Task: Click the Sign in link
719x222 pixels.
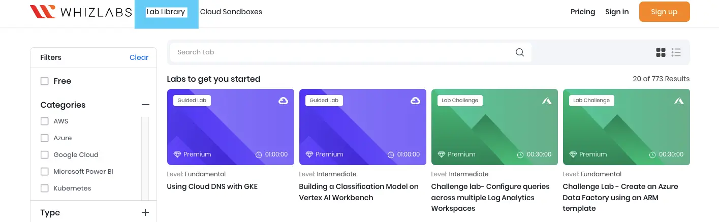Action: pyautogui.click(x=617, y=12)
